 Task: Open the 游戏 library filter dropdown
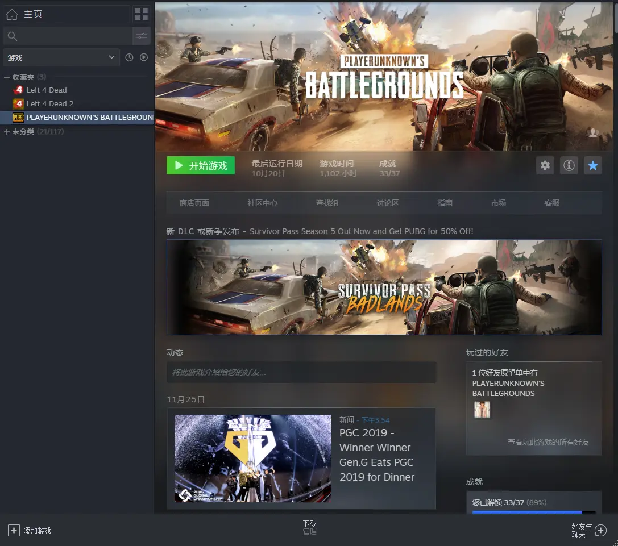point(61,57)
